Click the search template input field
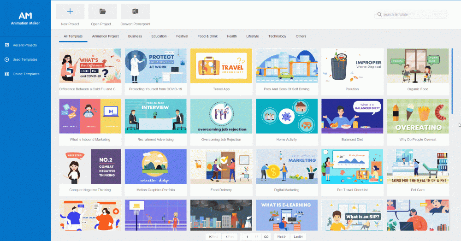Viewport: 461px width, 241px height. 413,14
